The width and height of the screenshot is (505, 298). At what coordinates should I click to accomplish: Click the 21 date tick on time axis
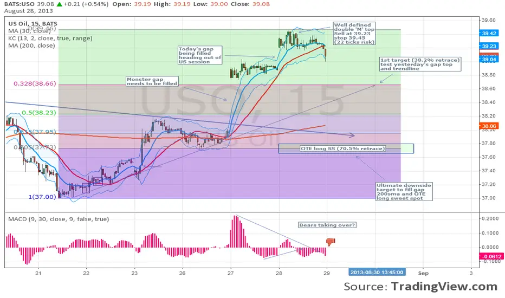pos(38,273)
